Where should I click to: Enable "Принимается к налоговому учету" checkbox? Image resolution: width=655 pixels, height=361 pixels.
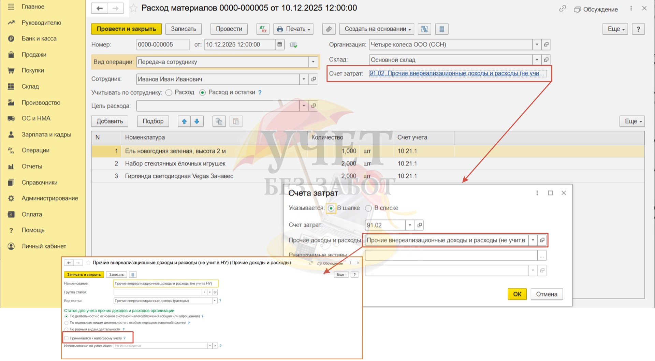click(67, 338)
